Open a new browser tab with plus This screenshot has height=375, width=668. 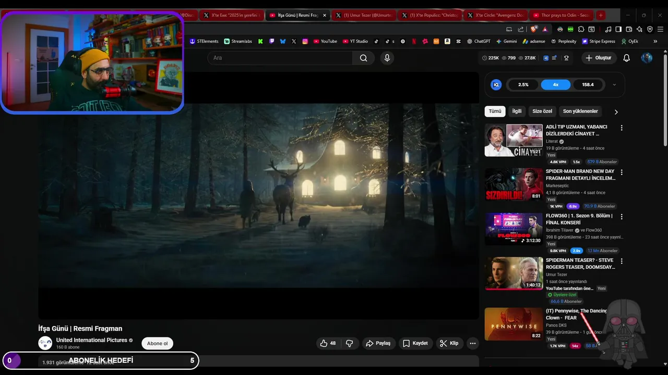pyautogui.click(x=601, y=15)
